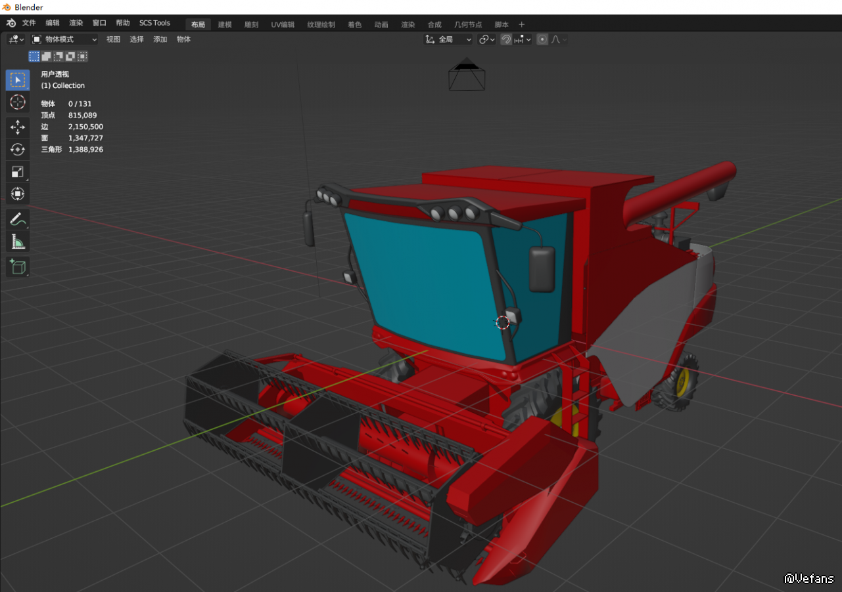Enable the extend selection mode icon
This screenshot has height=592, width=842.
(x=46, y=56)
